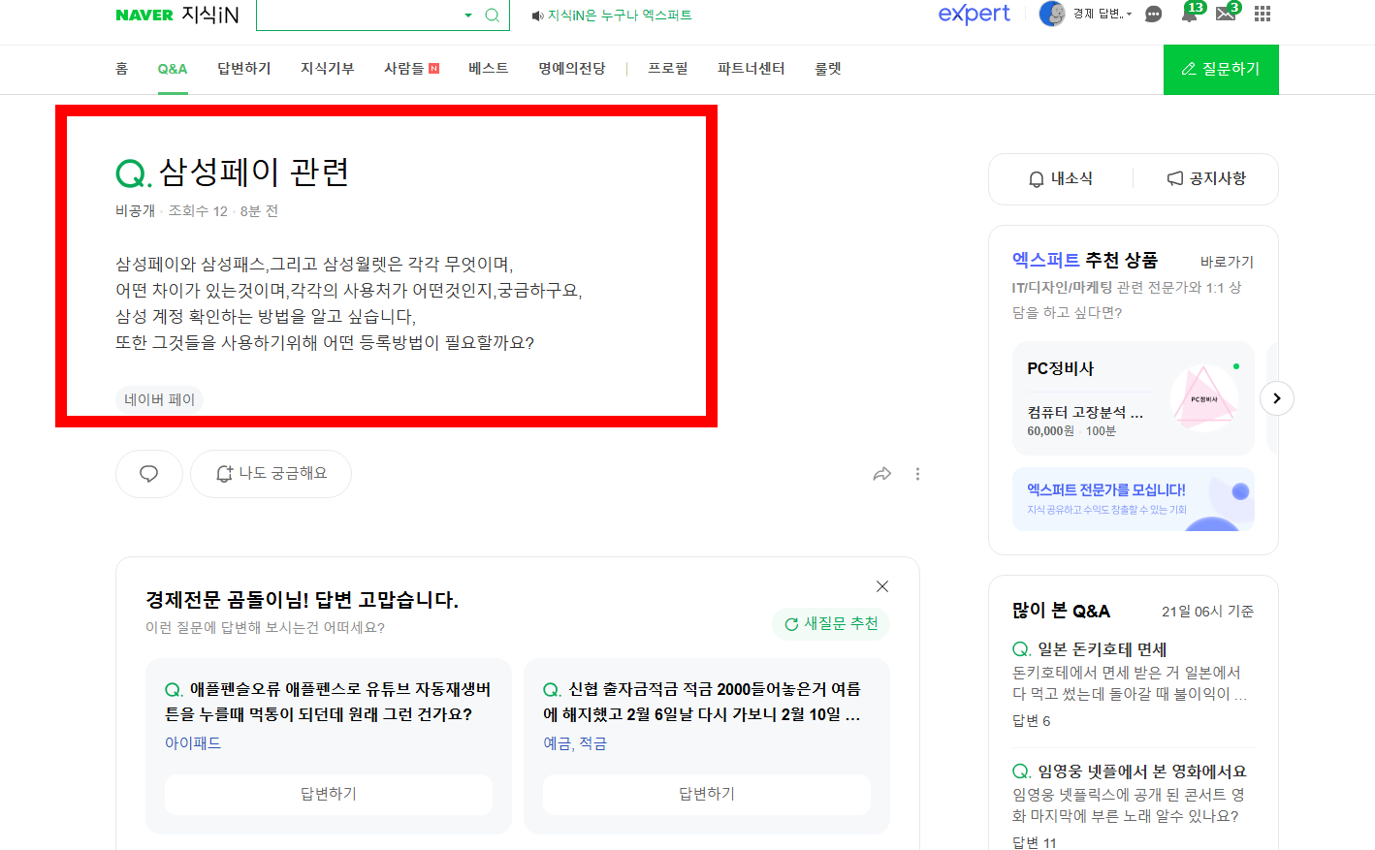Open the 베스트 tab
The height and width of the screenshot is (850, 1375).
point(489,69)
